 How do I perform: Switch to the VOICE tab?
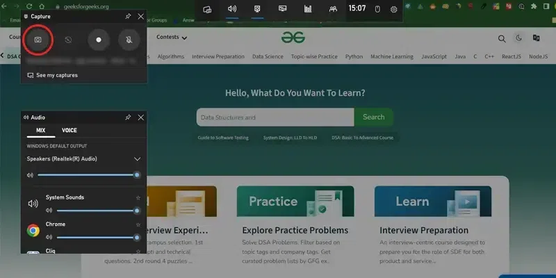tap(69, 130)
